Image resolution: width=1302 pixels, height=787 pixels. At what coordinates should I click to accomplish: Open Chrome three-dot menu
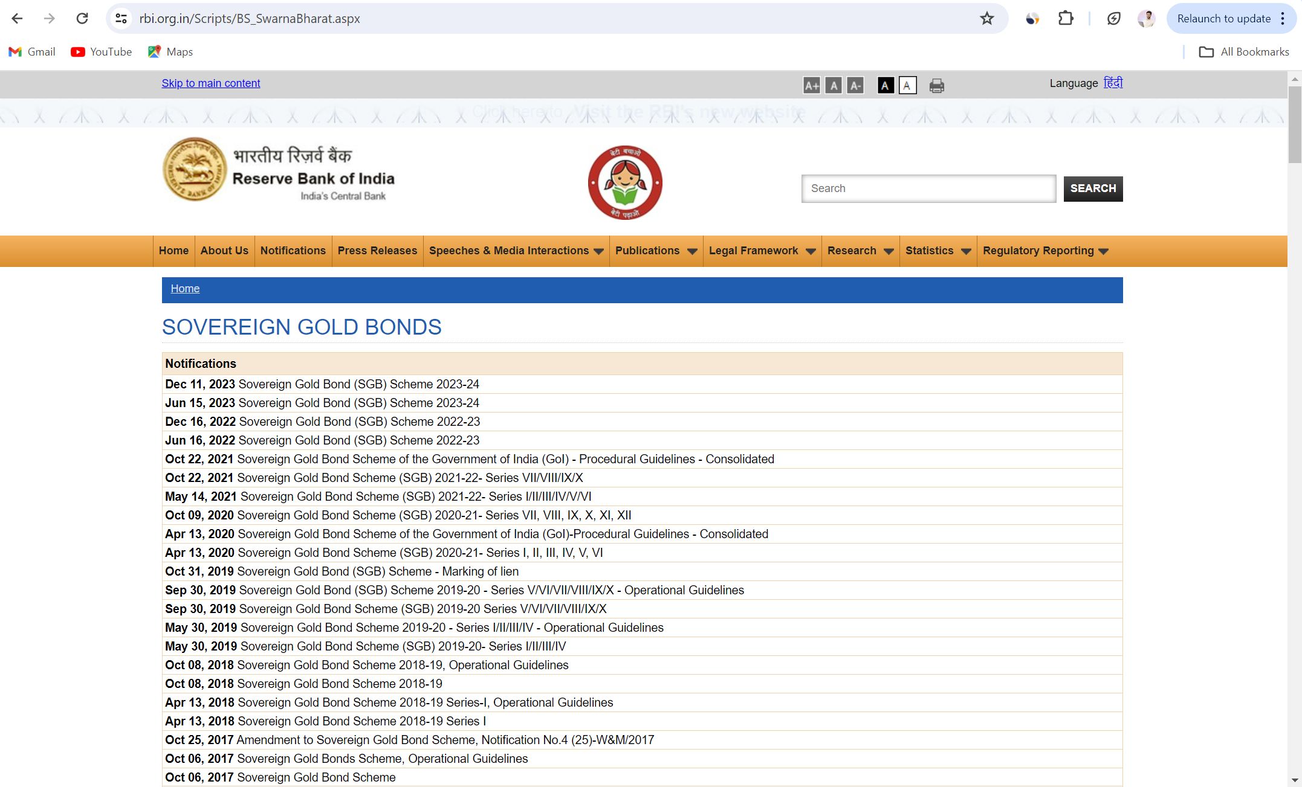click(x=1283, y=19)
